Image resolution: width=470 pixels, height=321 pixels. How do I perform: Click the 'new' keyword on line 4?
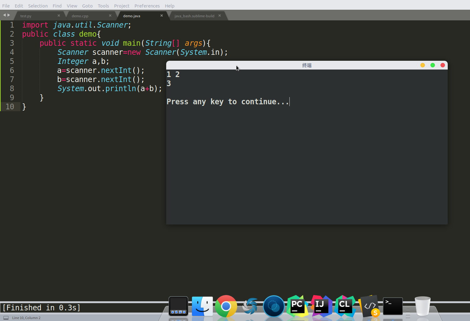tap(134, 52)
